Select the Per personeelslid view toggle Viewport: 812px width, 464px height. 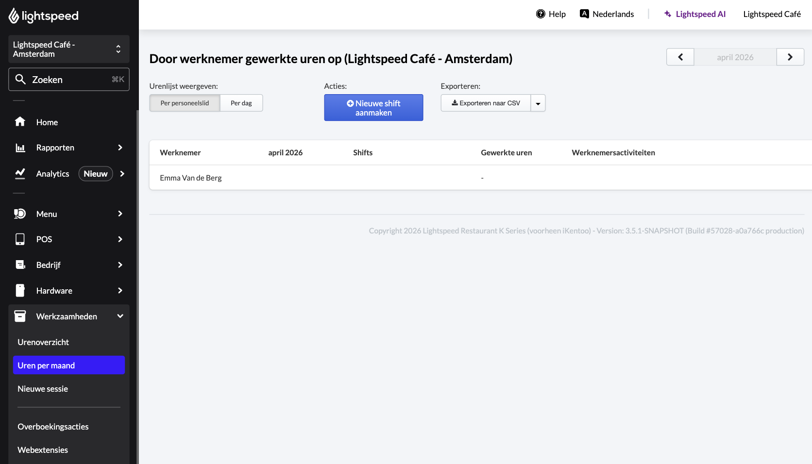click(185, 103)
